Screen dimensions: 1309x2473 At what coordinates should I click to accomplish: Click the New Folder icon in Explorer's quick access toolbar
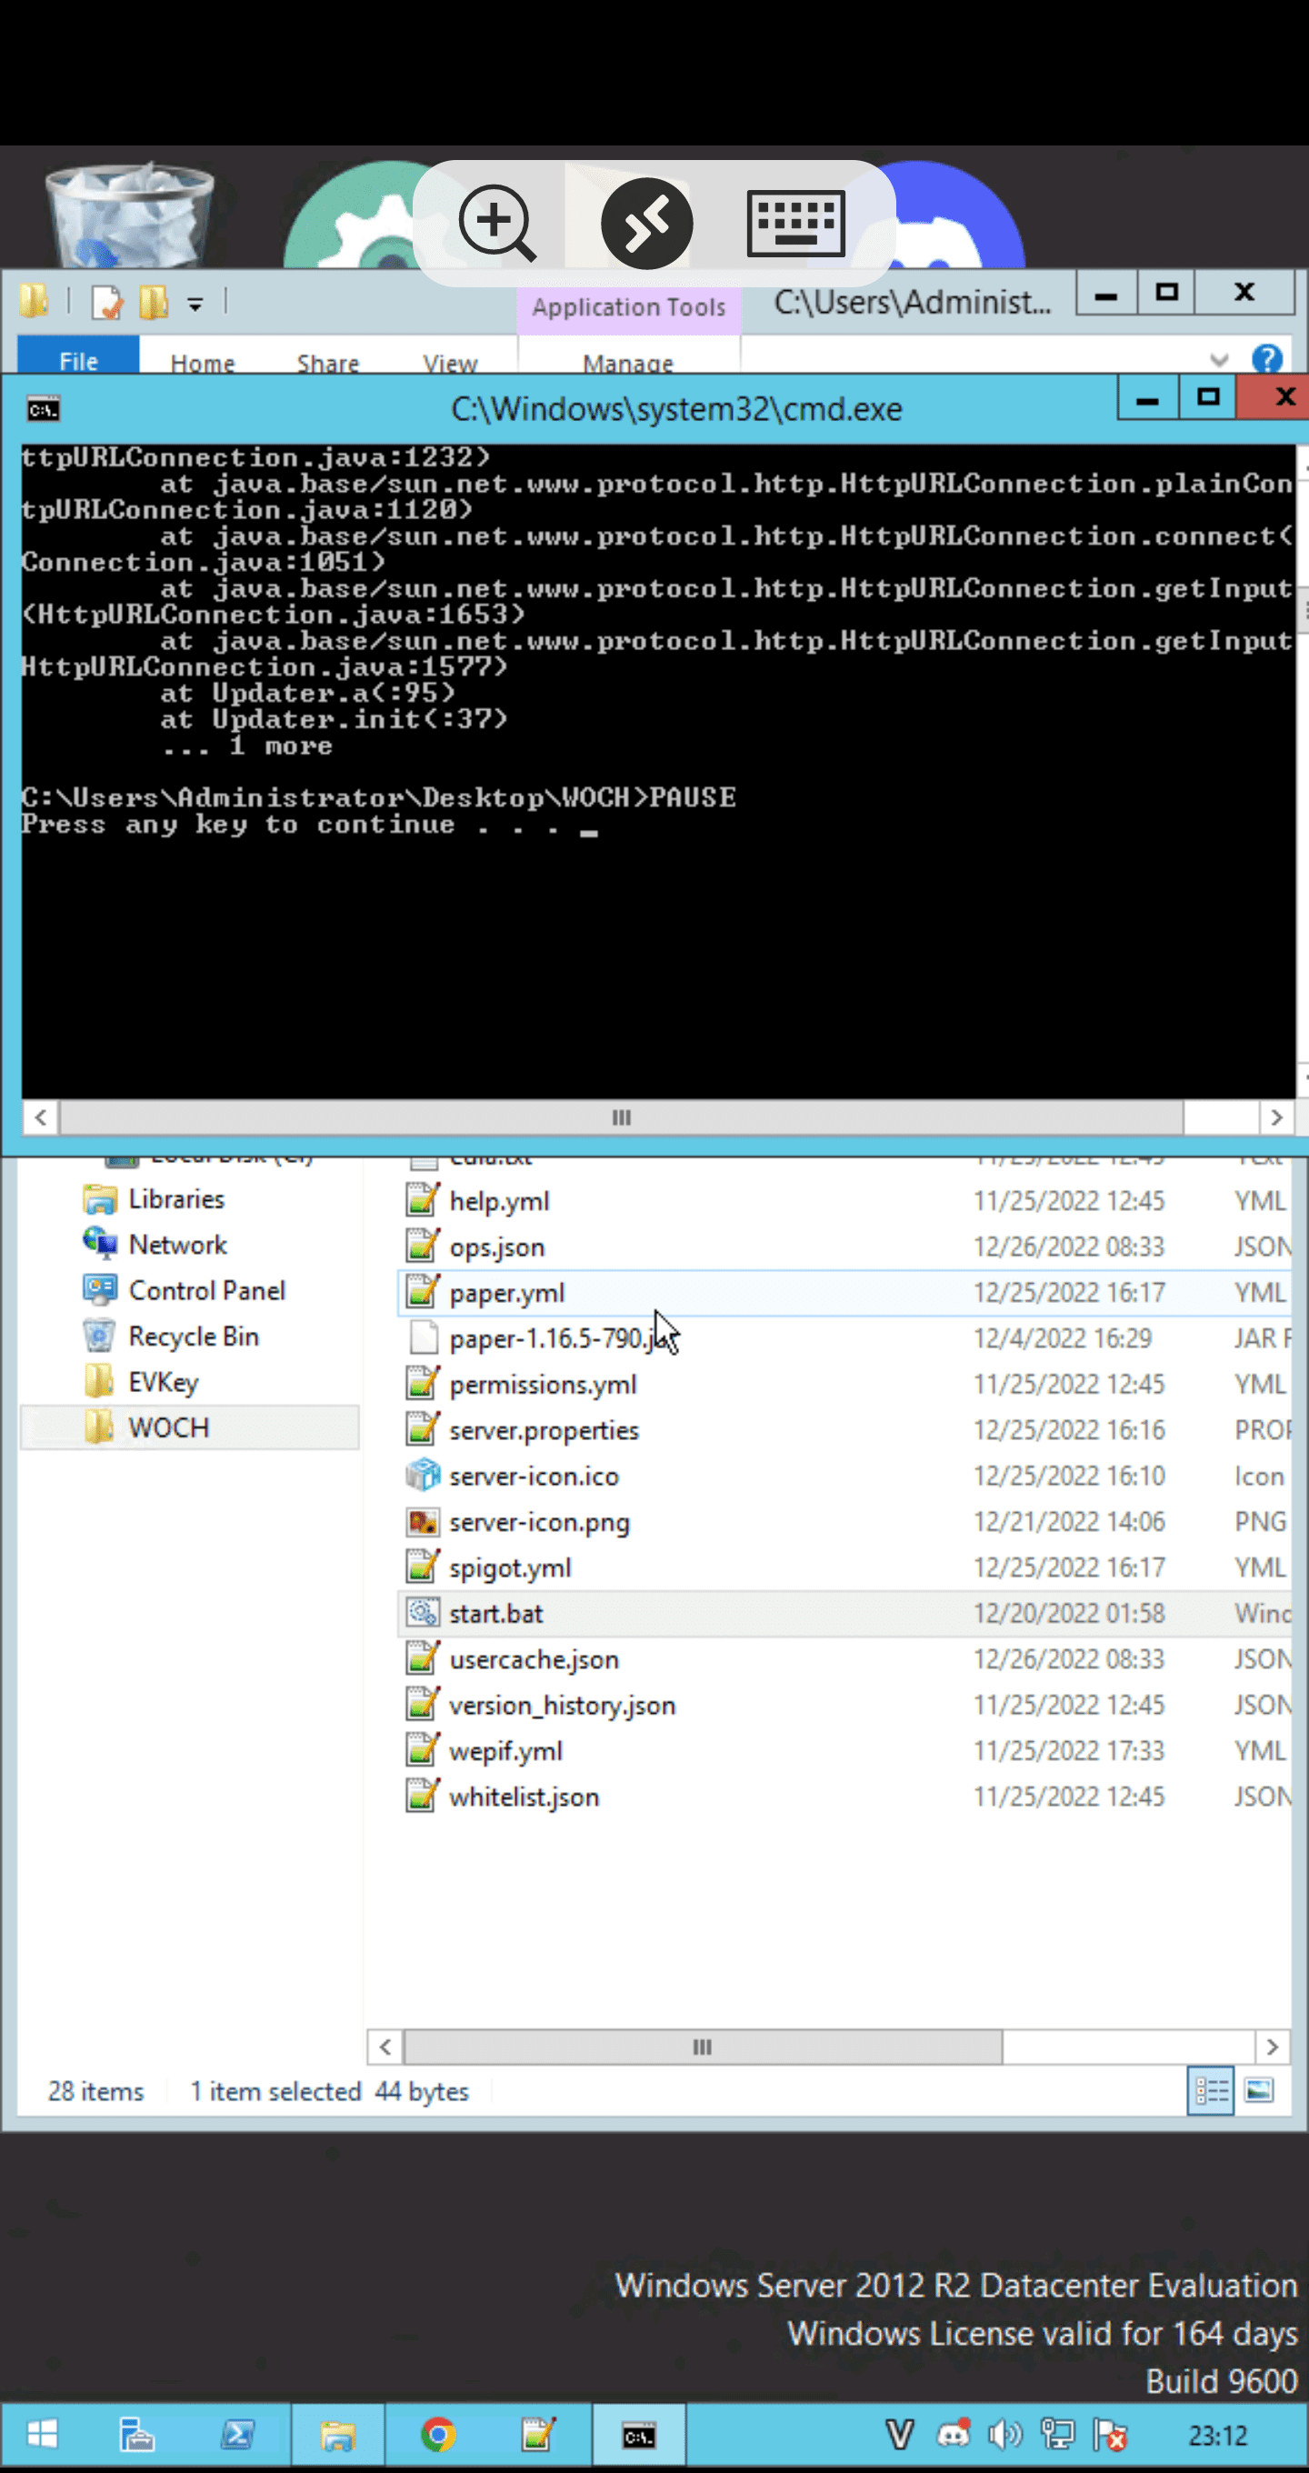point(154,303)
